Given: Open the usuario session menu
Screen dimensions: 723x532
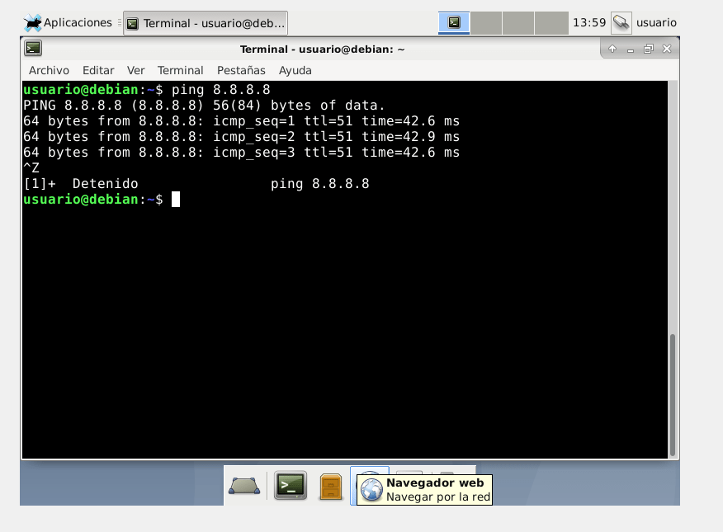Looking at the screenshot, I should (656, 22).
